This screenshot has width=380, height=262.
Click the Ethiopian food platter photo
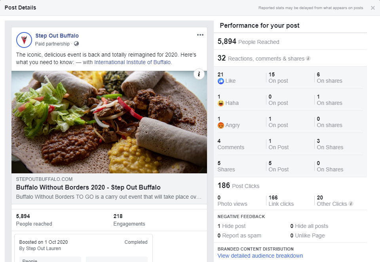coord(109,122)
